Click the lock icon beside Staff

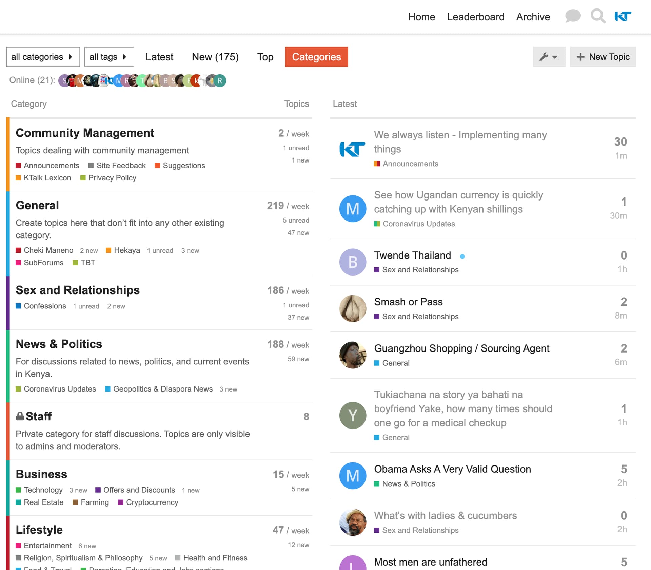click(x=20, y=416)
